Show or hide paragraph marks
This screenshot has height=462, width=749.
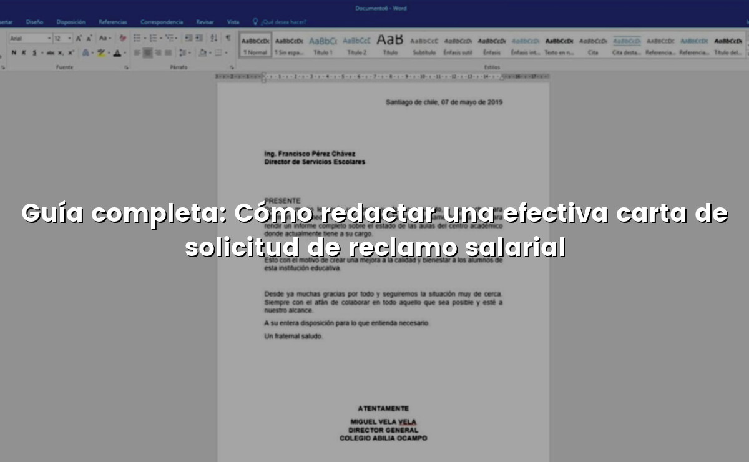coord(228,38)
